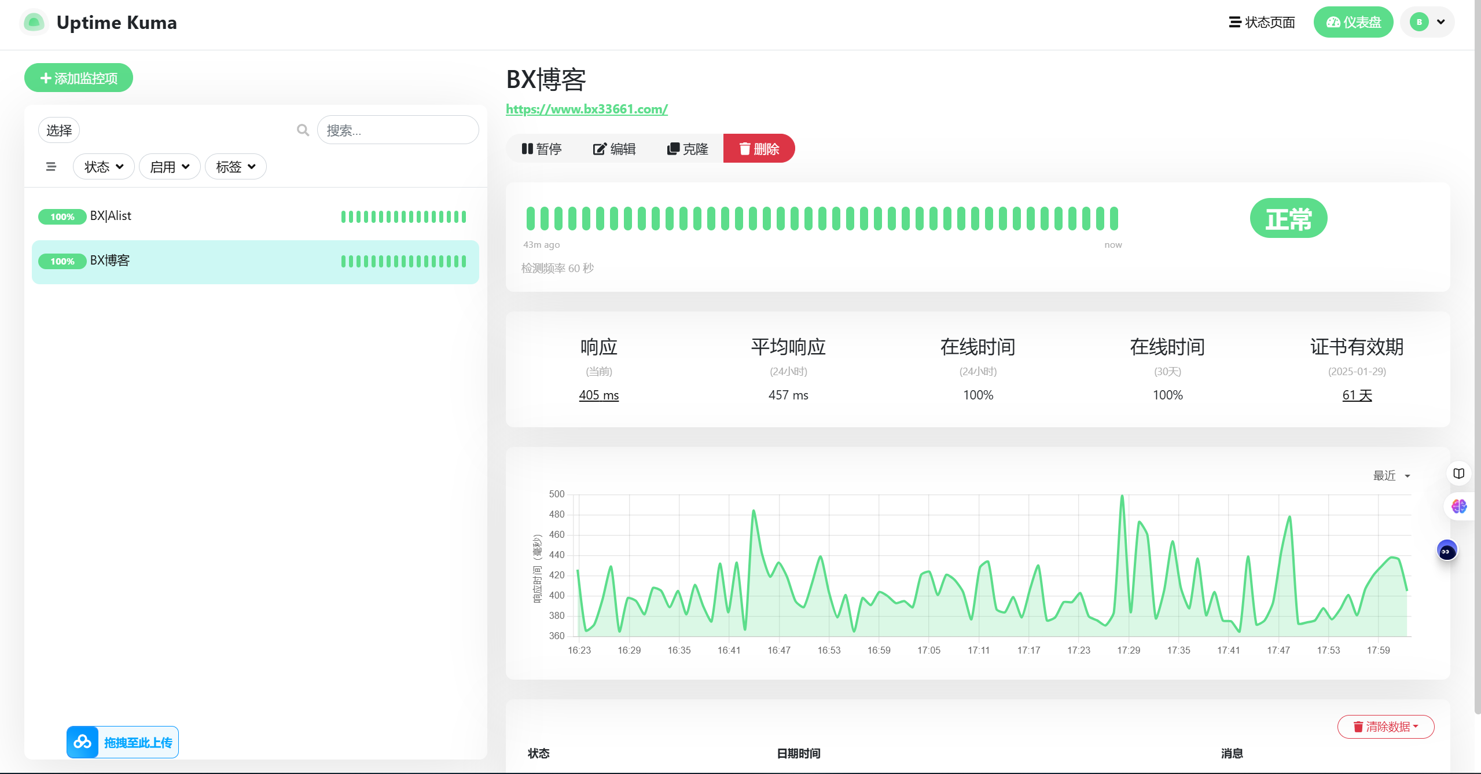Click the 证书有效期 heading
The image size is (1481, 774).
[x=1357, y=347]
